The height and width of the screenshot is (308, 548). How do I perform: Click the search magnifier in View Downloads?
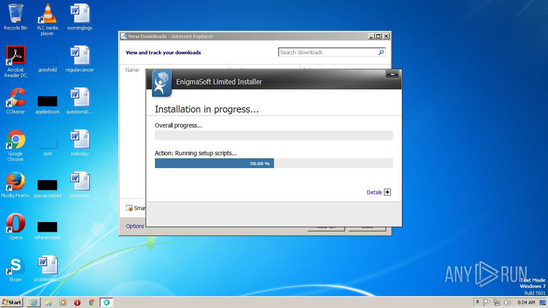coord(381,52)
